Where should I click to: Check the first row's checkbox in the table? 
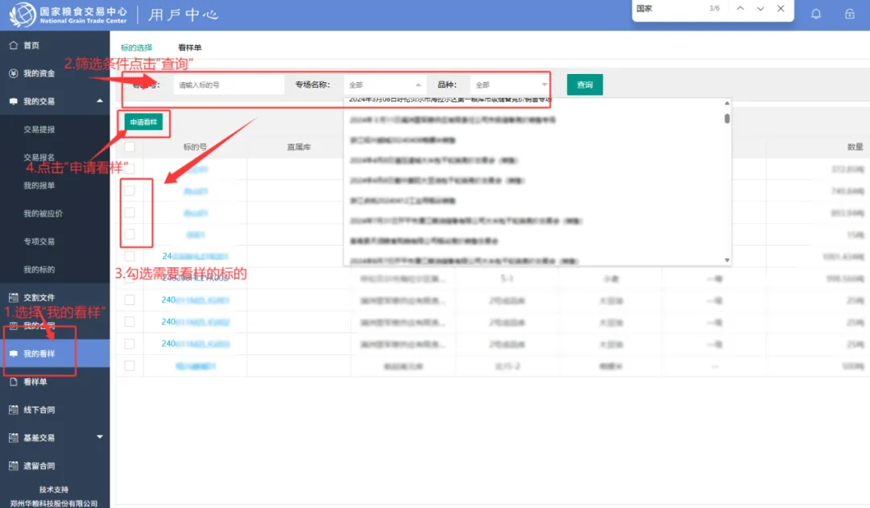pyautogui.click(x=128, y=167)
